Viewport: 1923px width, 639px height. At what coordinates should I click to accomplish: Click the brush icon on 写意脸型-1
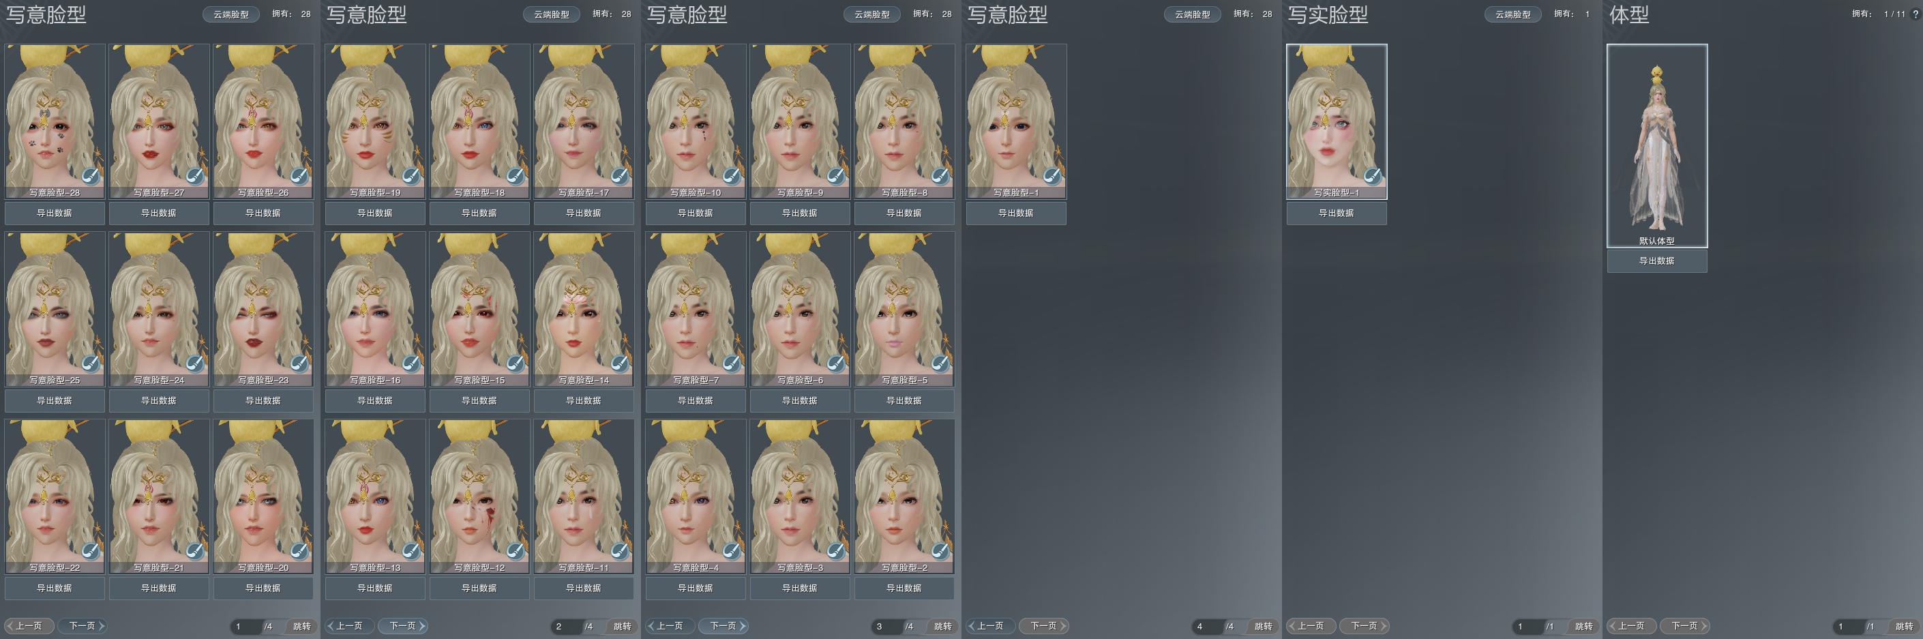(1052, 176)
